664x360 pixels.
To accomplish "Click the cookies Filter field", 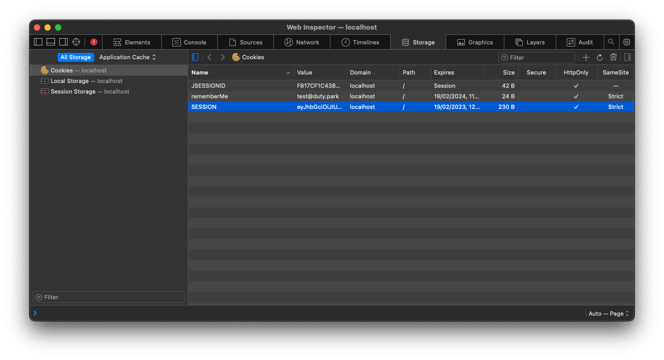I will [537, 57].
